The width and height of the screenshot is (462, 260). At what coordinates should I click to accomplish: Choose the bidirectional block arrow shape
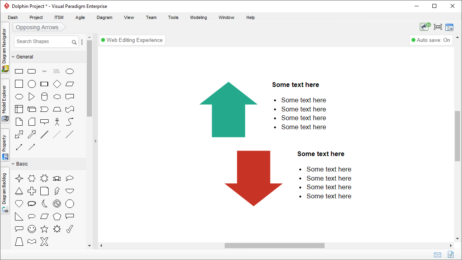pyautogui.click(x=19, y=134)
